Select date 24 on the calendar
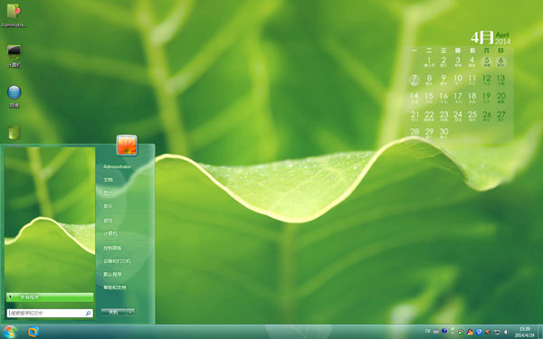This screenshot has width=543, height=339. [x=458, y=116]
